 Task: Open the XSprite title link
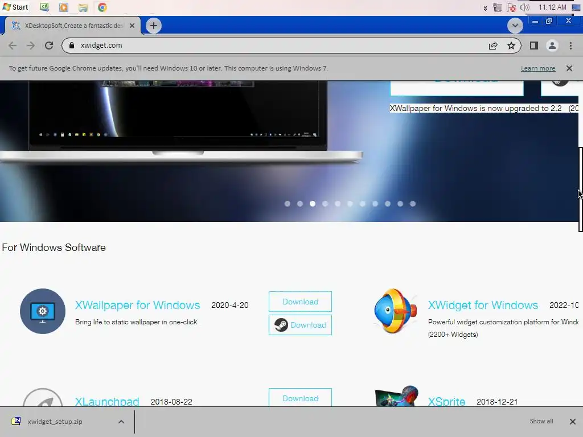[x=446, y=401]
